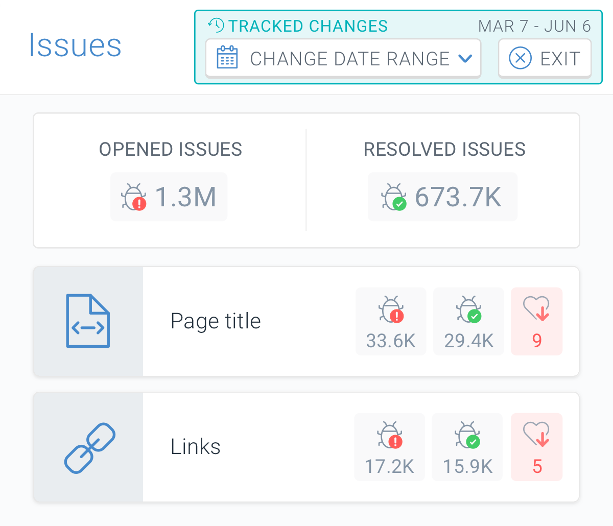Viewport: 613px width, 526px height.
Task: Click the resolved issues bug icon next to 673.7K
Action: (394, 197)
